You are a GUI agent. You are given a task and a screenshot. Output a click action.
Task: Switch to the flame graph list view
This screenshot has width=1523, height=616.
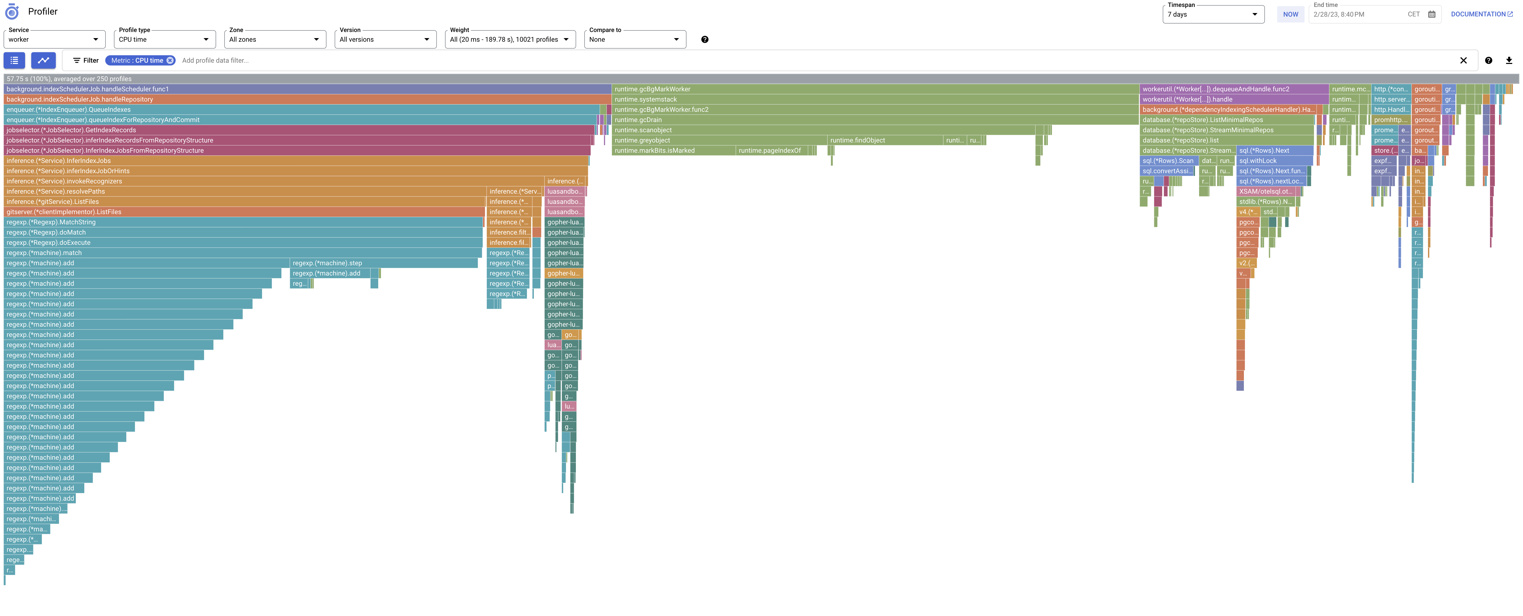(x=14, y=60)
